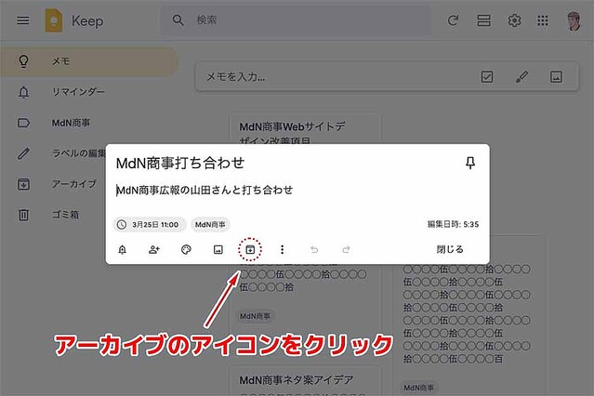Click the Keep logo icon
594x396 pixels.
pyautogui.click(x=54, y=20)
